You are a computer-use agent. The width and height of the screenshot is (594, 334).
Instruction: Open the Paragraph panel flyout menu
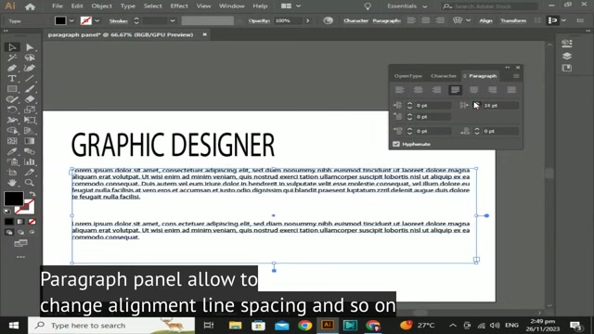click(x=516, y=76)
